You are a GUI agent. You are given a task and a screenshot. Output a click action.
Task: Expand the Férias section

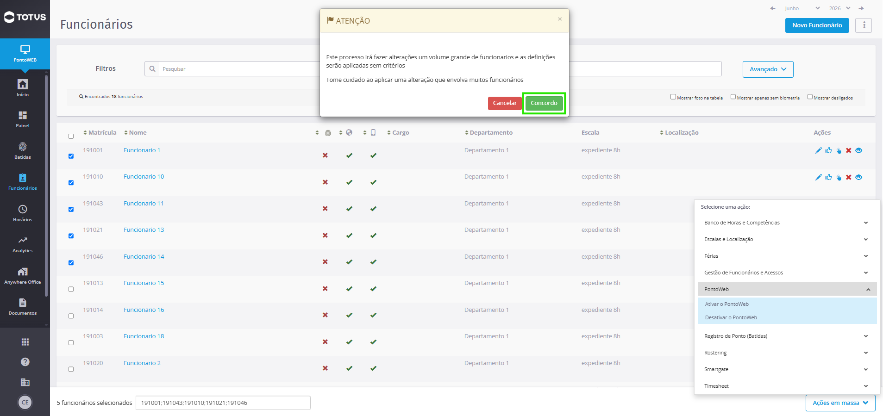[x=787, y=256]
